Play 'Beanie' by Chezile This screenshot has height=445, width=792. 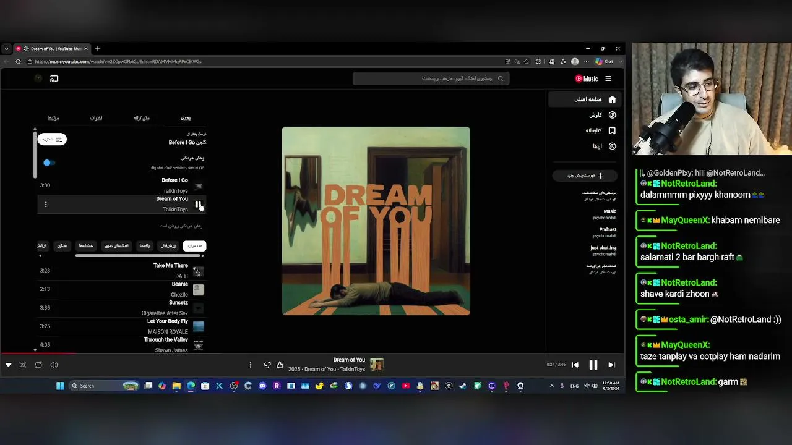tap(122, 289)
